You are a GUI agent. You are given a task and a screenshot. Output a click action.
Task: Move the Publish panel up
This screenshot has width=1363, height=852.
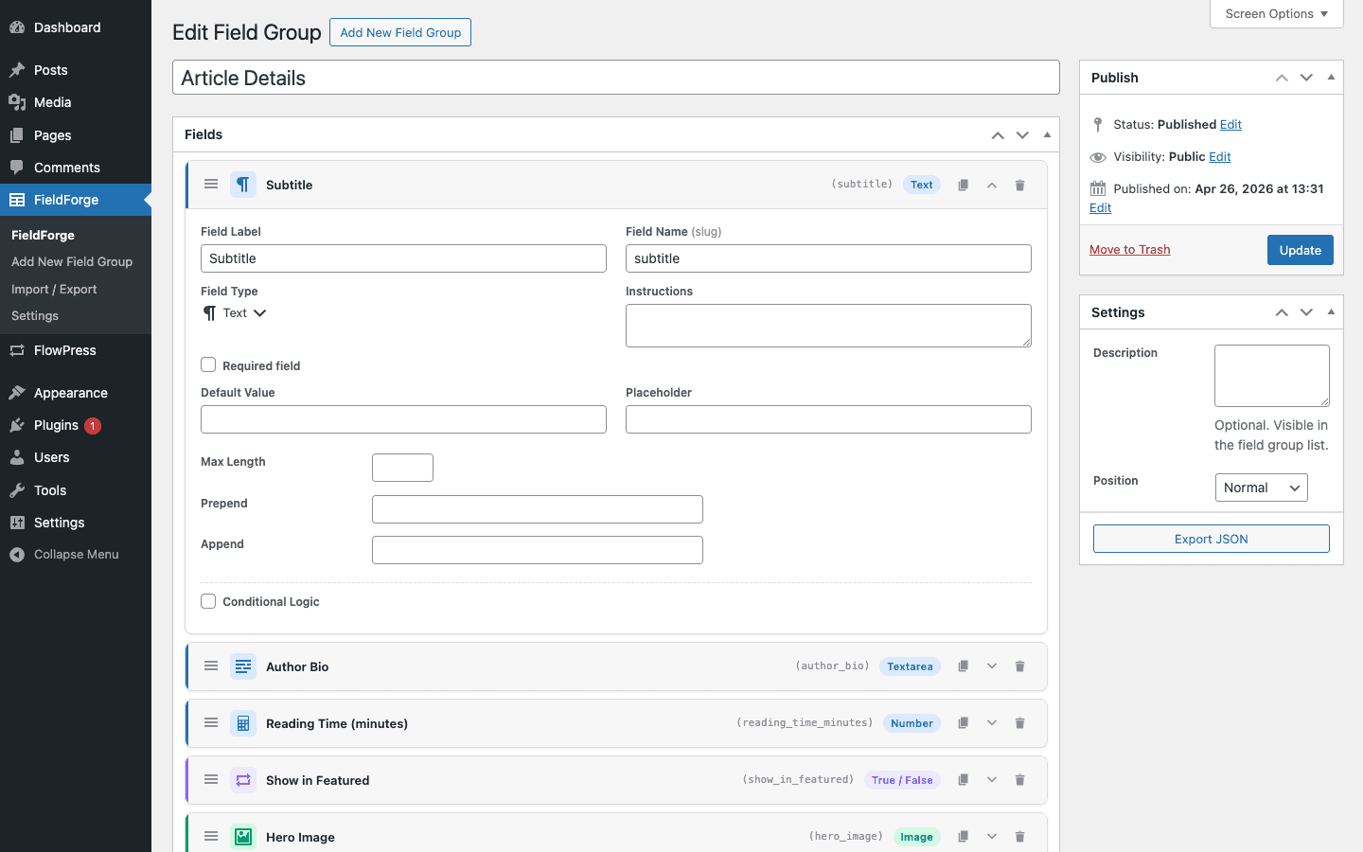[1282, 78]
